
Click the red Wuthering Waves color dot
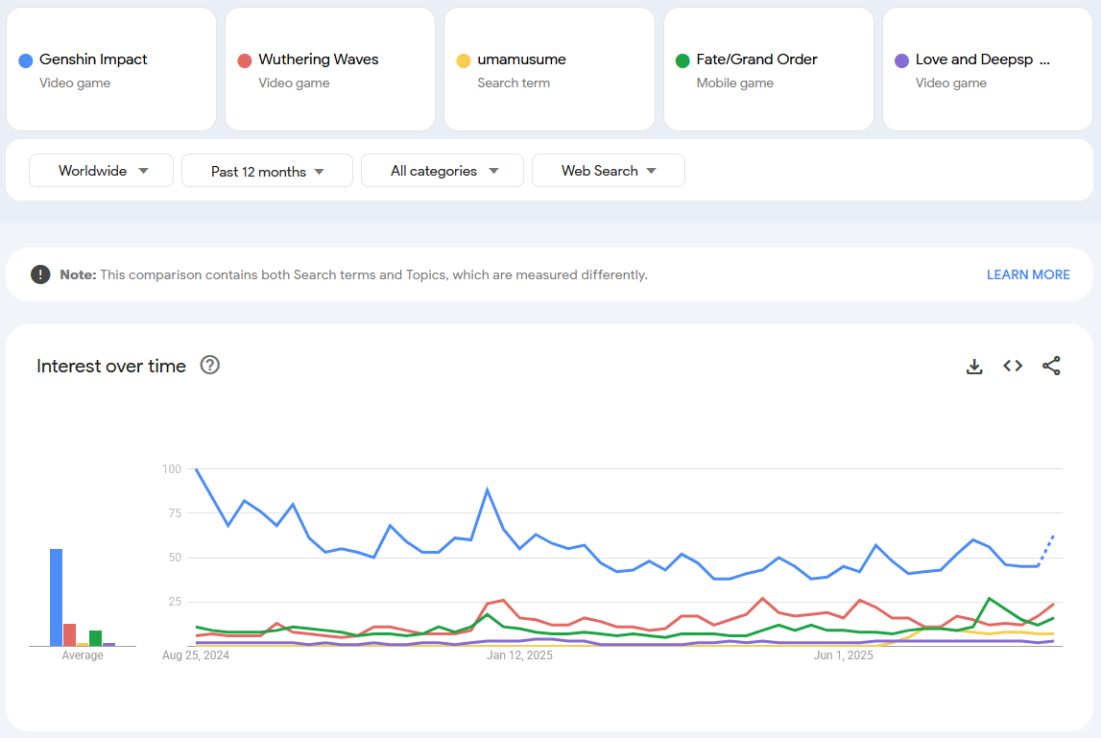tap(245, 61)
